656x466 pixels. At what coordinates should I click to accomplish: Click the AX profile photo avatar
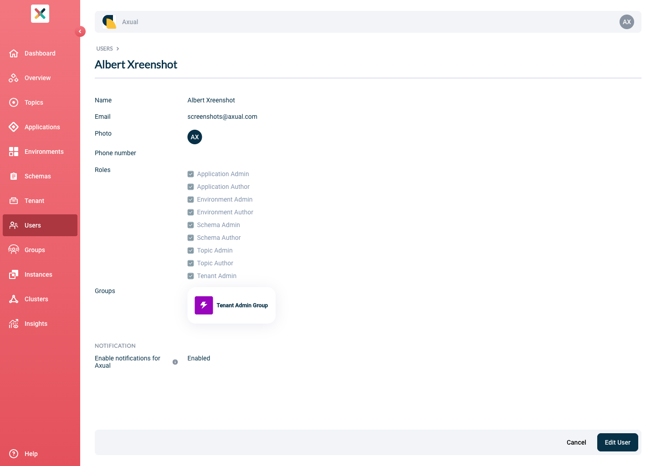pos(195,137)
